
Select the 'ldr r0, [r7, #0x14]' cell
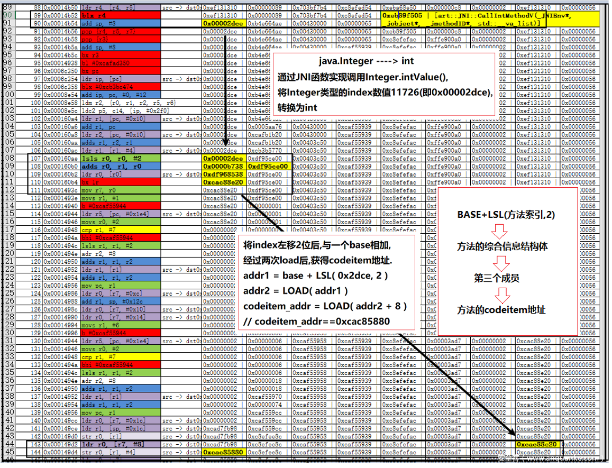121,317
